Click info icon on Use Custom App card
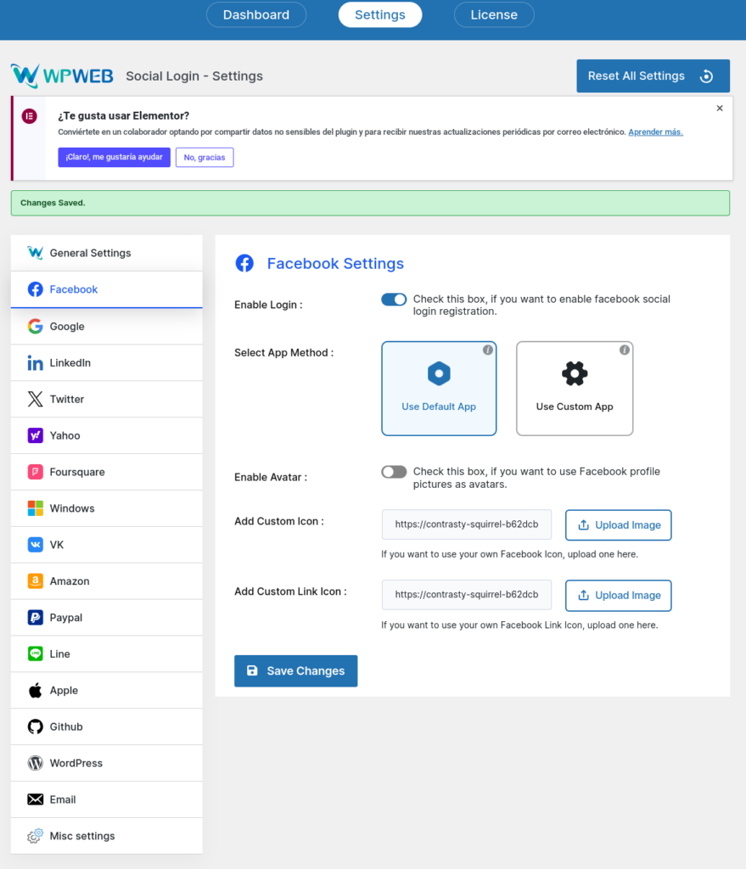Image resolution: width=746 pixels, height=869 pixels. point(625,350)
